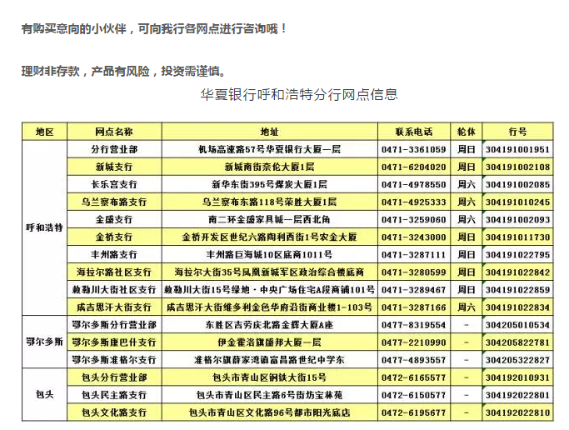Screen dimensions: 569x430
Task: Click the 包头分行营业部 branch name
Action: click(114, 377)
